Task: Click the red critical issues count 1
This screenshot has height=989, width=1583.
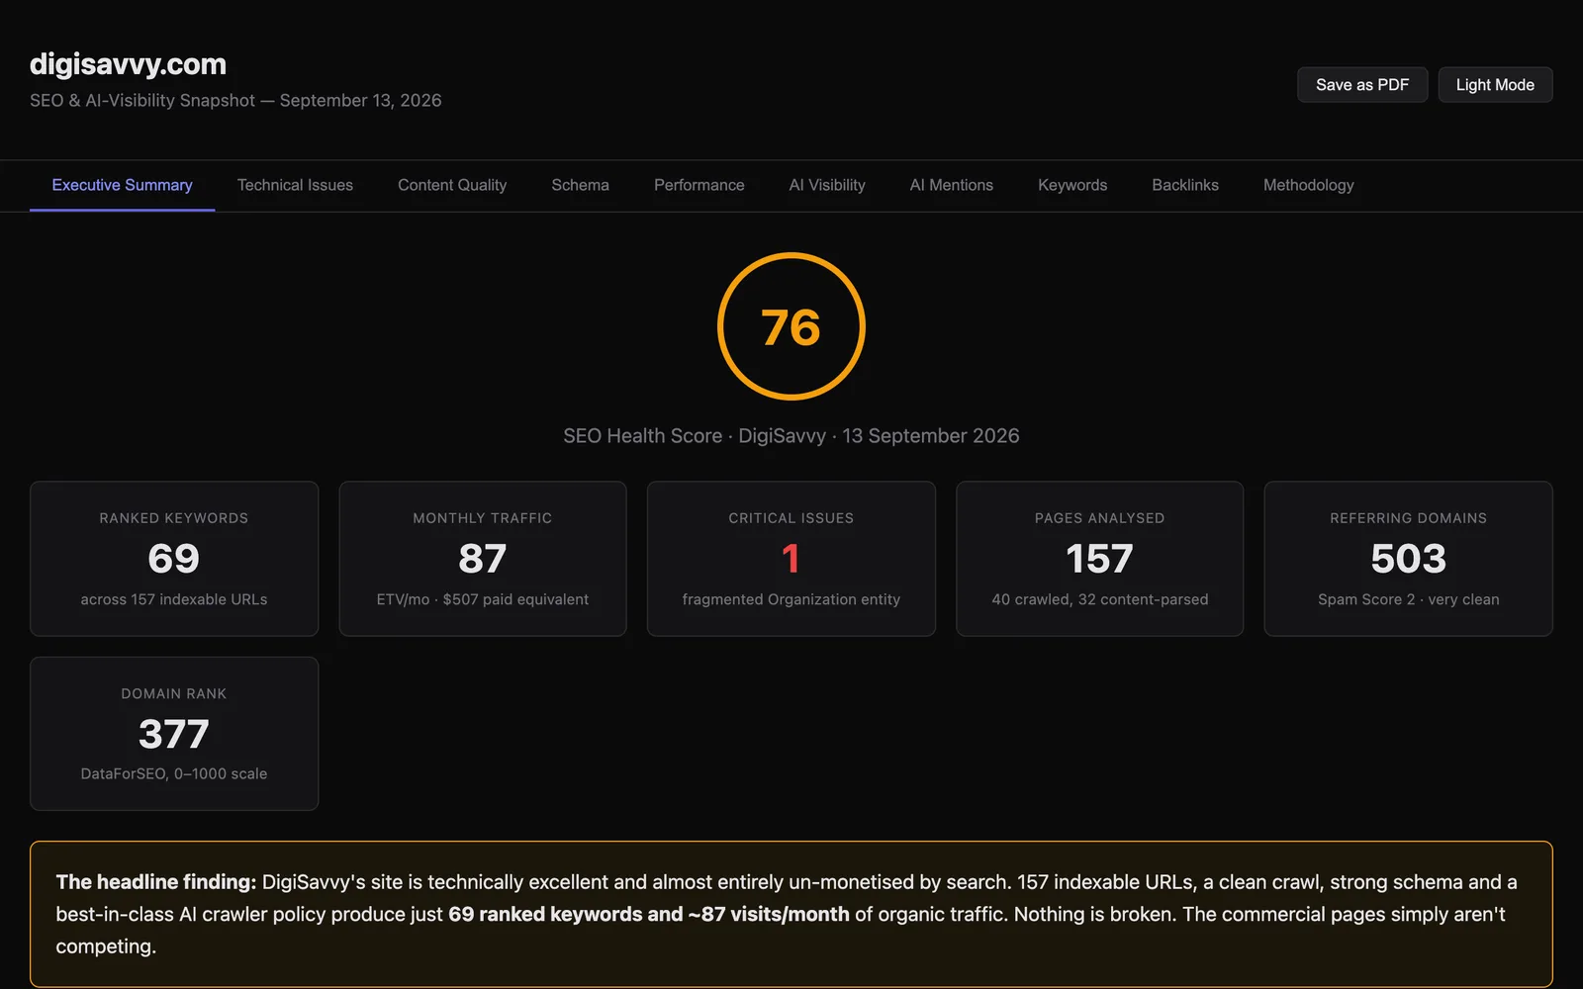Action: [791, 559]
